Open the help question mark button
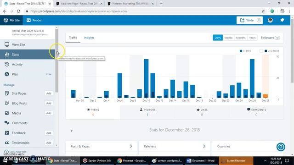The height and width of the screenshot is (165, 294). 281,147
